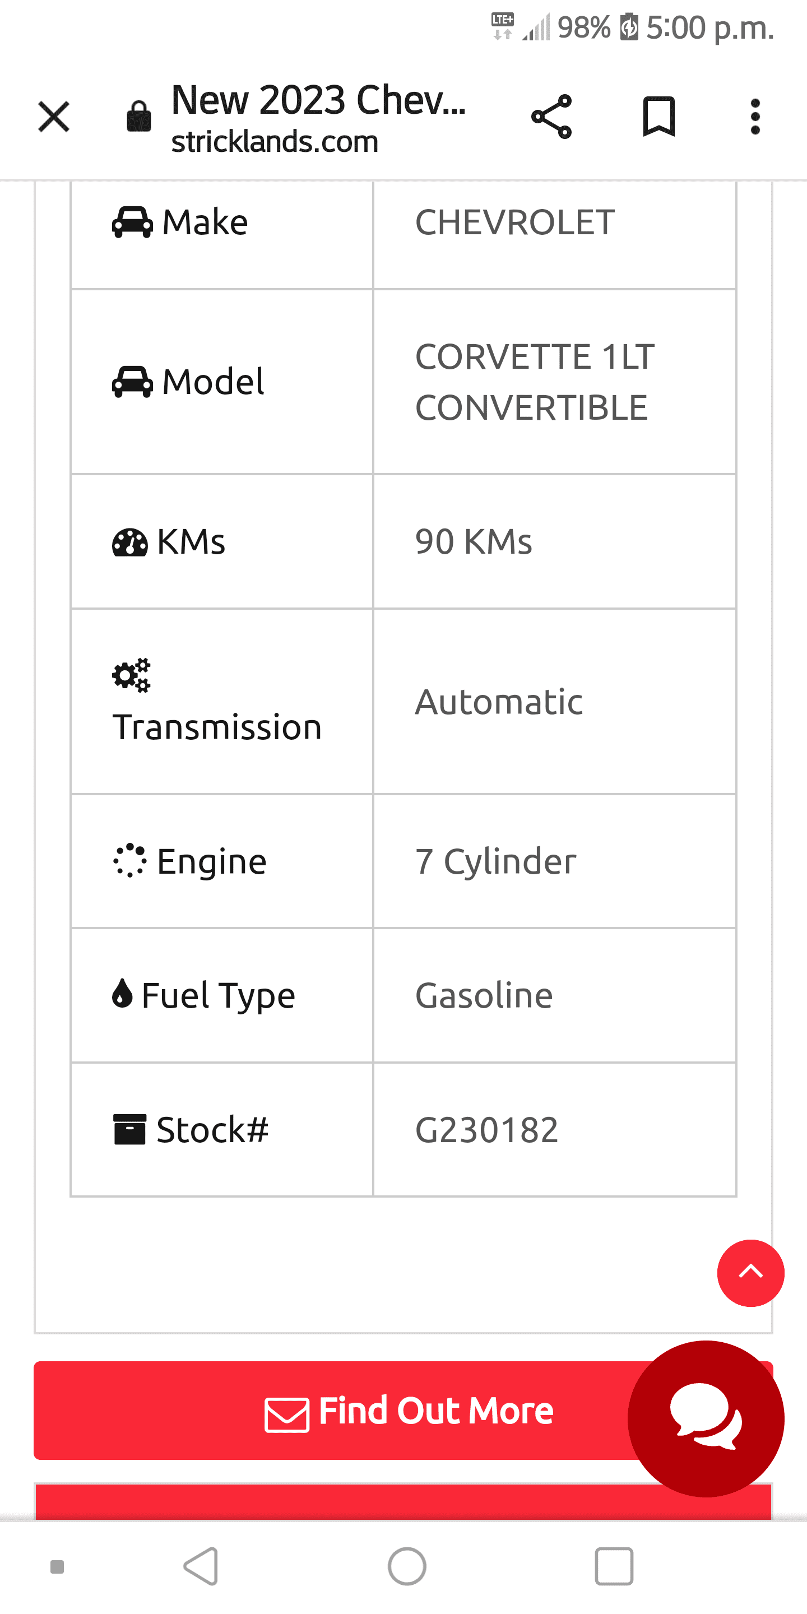This screenshot has width=807, height=1614.
Task: Tap the gears icon above Transmission
Action: point(132,675)
